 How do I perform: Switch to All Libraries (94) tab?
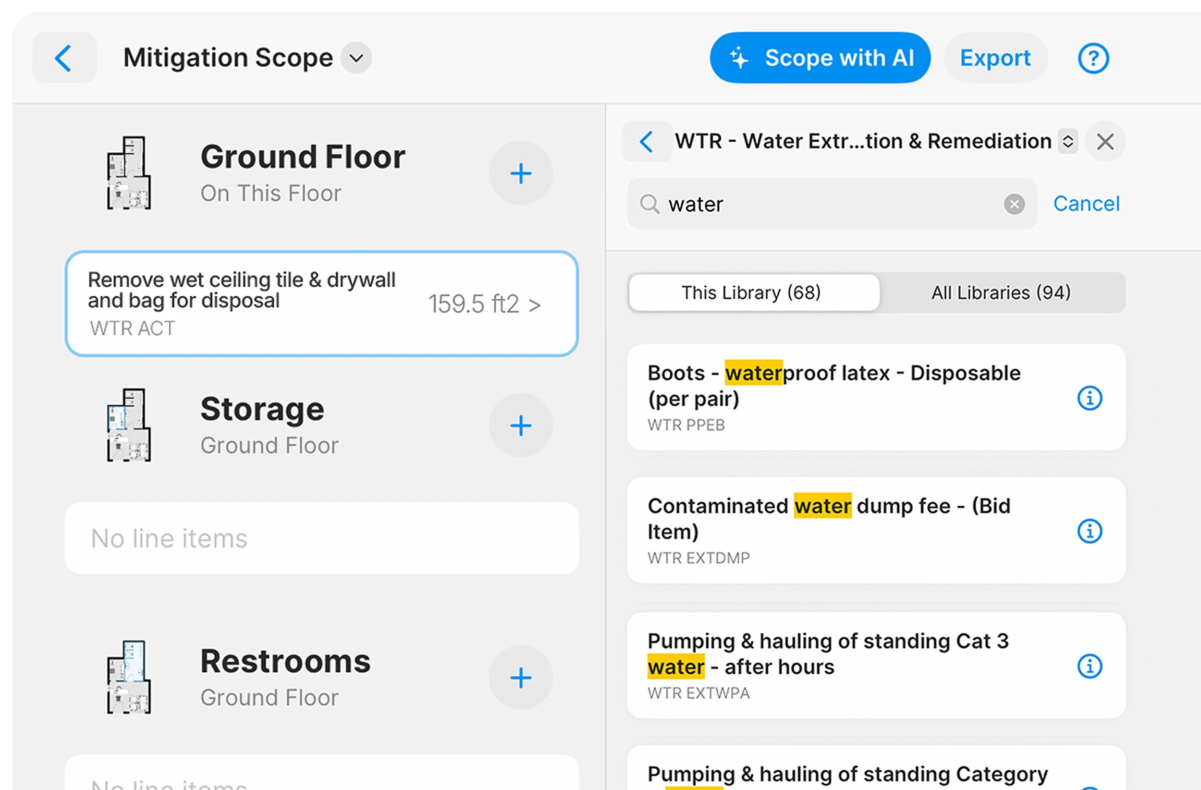1001,292
